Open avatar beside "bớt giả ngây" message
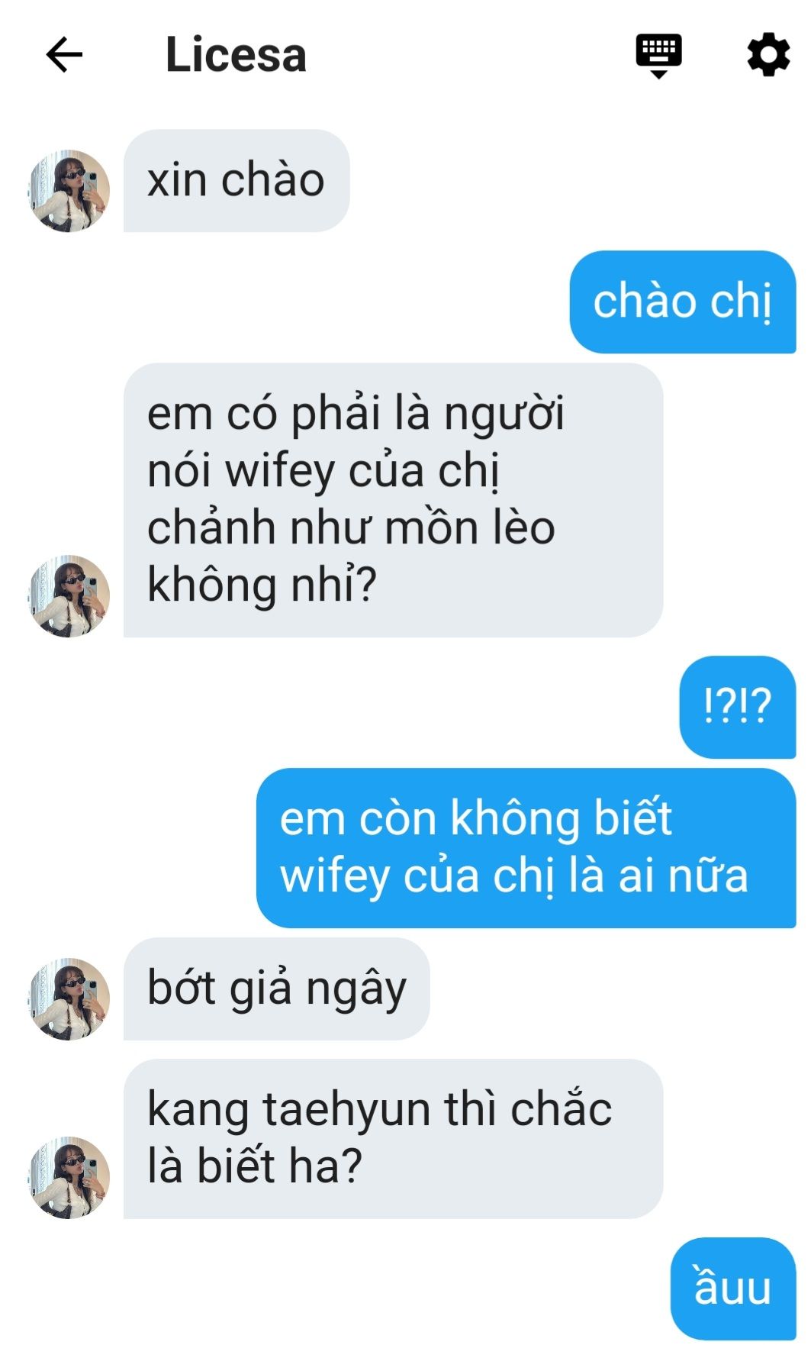The width and height of the screenshot is (811, 1345). pos(69,999)
